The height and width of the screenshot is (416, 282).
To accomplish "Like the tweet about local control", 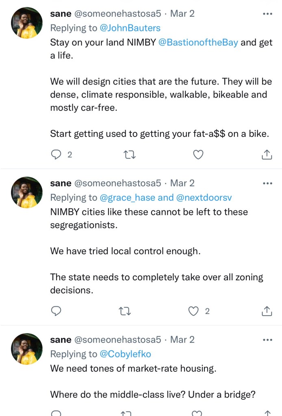I will pyautogui.click(x=195, y=311).
